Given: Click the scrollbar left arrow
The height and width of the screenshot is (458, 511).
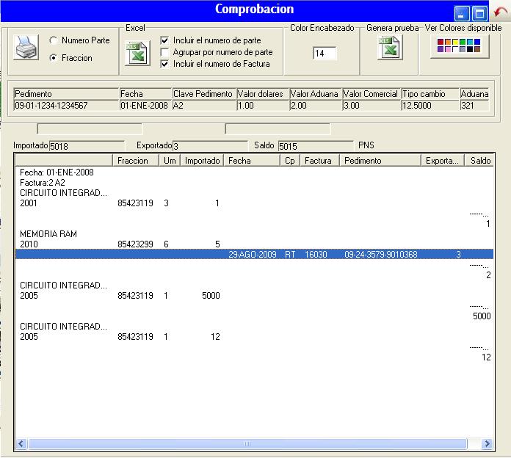Looking at the screenshot, I should tap(21, 443).
